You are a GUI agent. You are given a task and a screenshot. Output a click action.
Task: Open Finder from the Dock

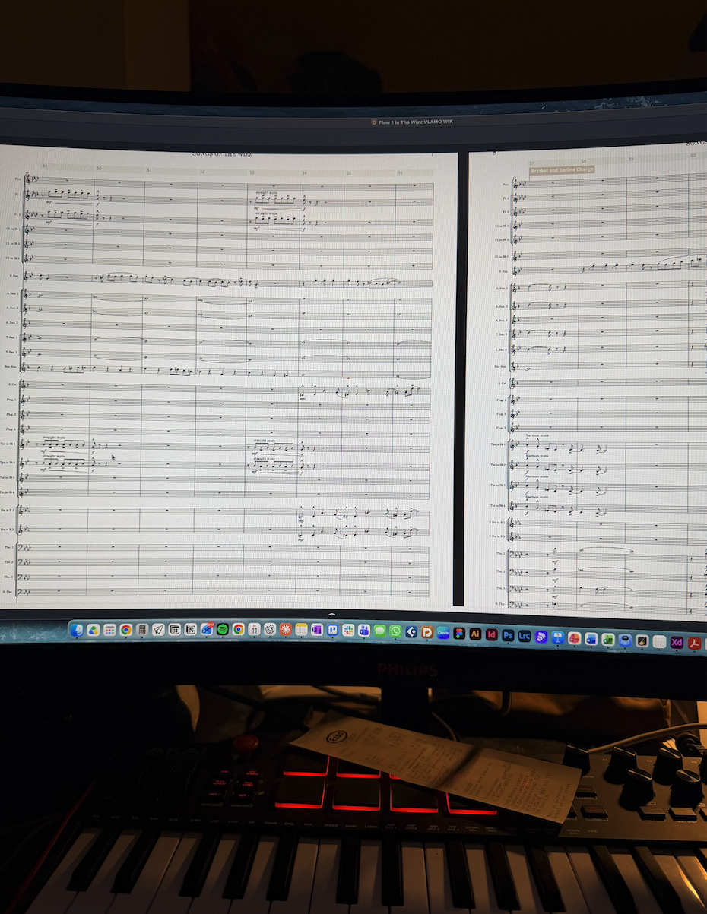pos(77,630)
